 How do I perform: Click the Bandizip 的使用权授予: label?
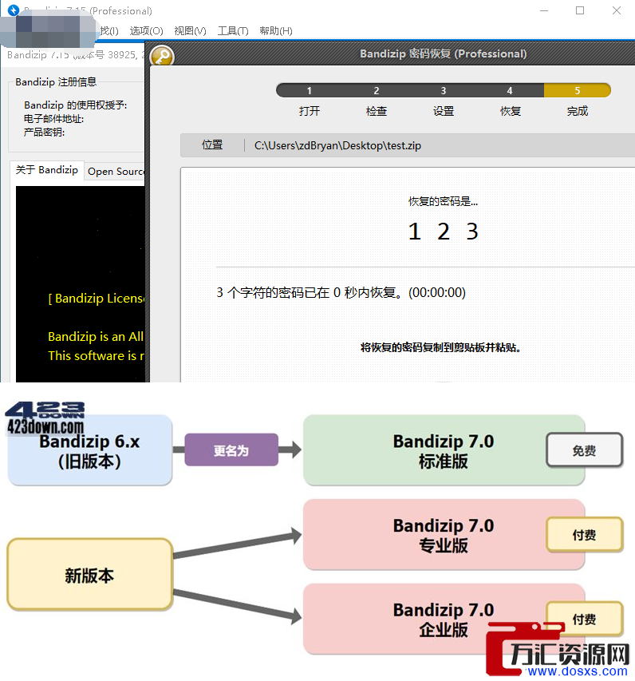76,105
